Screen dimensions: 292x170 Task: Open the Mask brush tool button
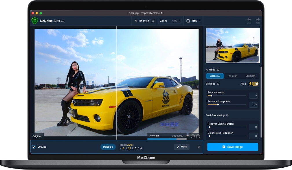pyautogui.click(x=181, y=147)
